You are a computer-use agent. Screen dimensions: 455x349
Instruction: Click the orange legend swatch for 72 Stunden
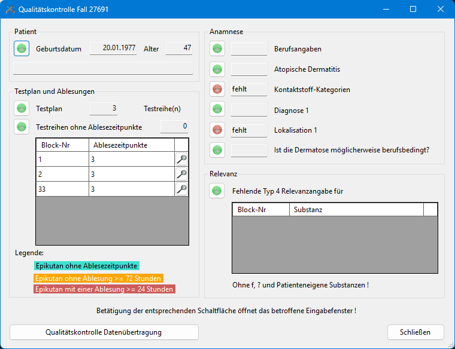98,278
